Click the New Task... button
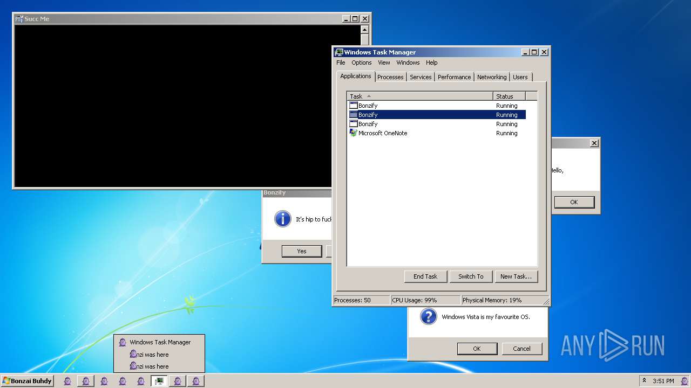Image resolution: width=691 pixels, height=388 pixels. (x=516, y=276)
